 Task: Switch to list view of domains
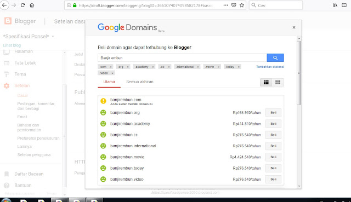(x=266, y=82)
